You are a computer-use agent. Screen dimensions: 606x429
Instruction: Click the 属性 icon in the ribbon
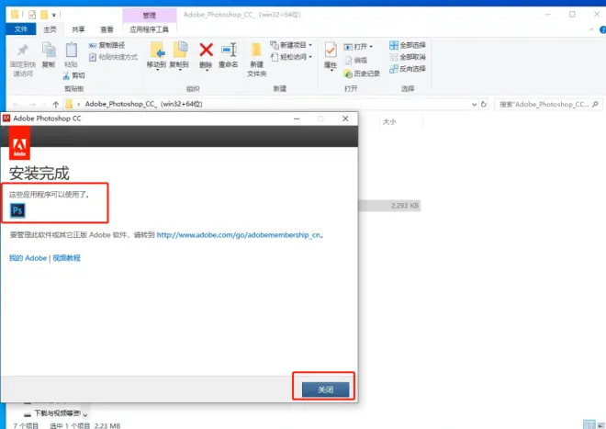click(331, 51)
